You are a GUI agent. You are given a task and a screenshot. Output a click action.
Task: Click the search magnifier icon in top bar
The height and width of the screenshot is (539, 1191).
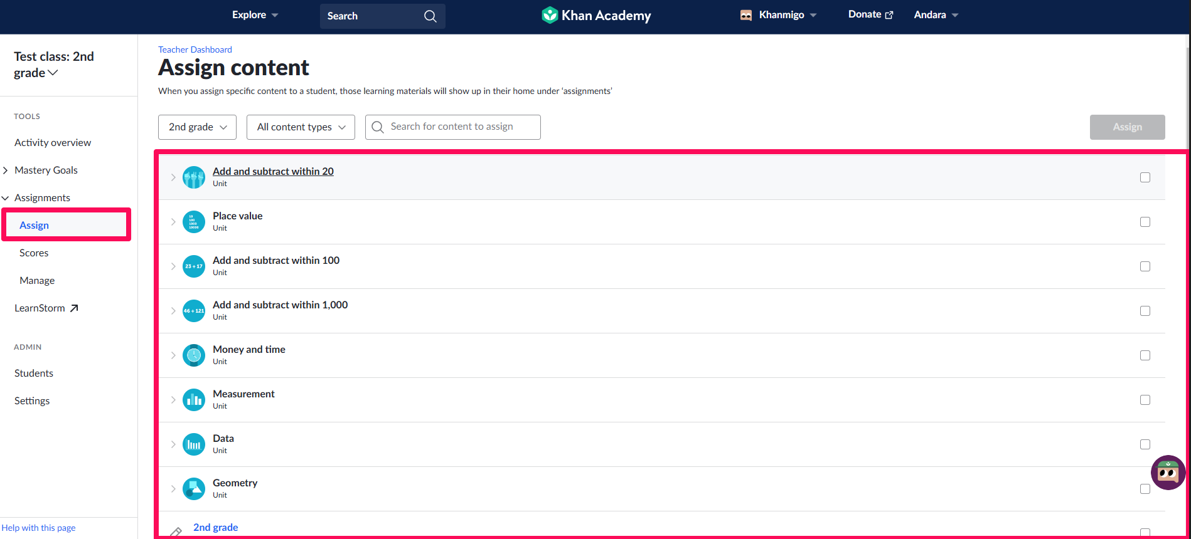430,16
